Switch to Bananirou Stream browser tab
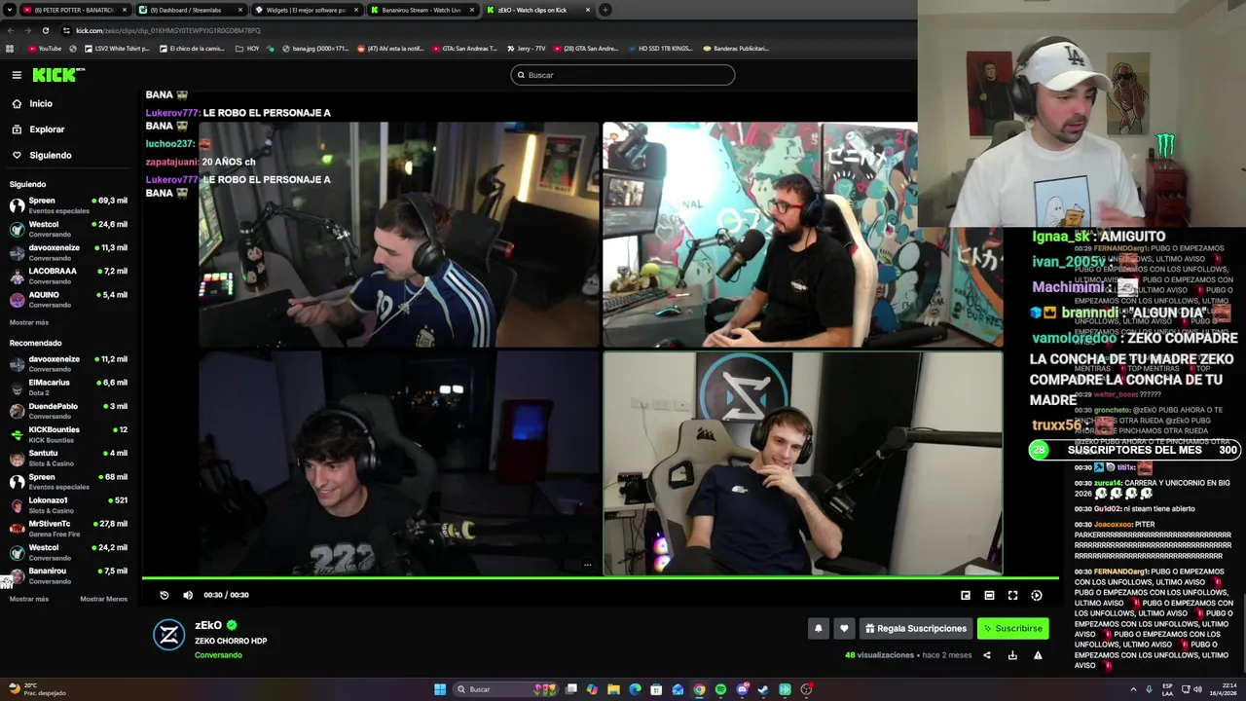Image resolution: width=1246 pixels, height=701 pixels. point(423,10)
